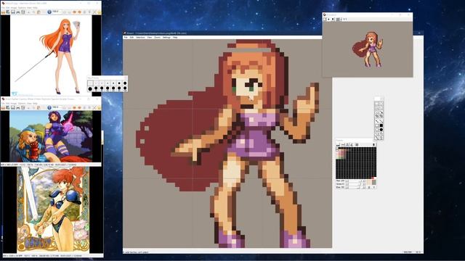Open Edit menu in GraphicsGale window
The width and height of the screenshot is (465, 261).
point(132,38)
